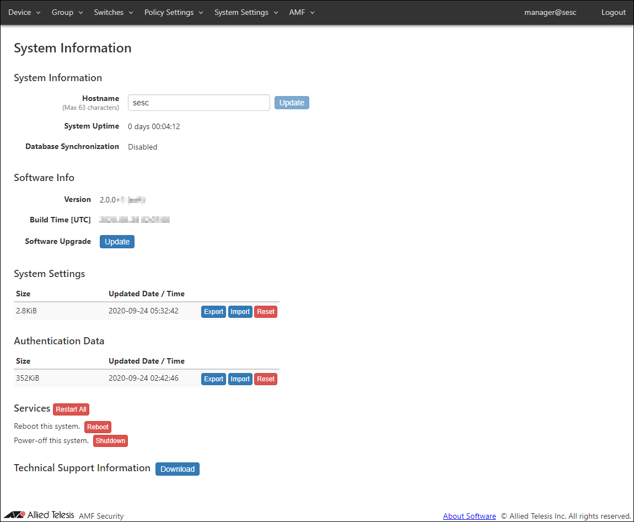Open the About Software link
This screenshot has width=634, height=522.
click(469, 516)
